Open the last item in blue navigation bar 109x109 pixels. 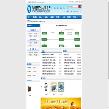click(x=75, y=17)
